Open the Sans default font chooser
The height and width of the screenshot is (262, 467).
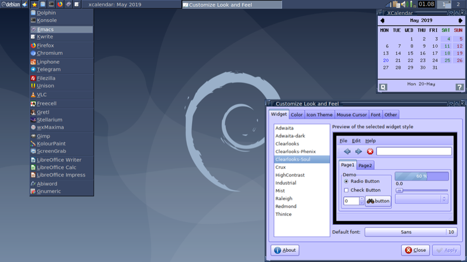[405, 232]
